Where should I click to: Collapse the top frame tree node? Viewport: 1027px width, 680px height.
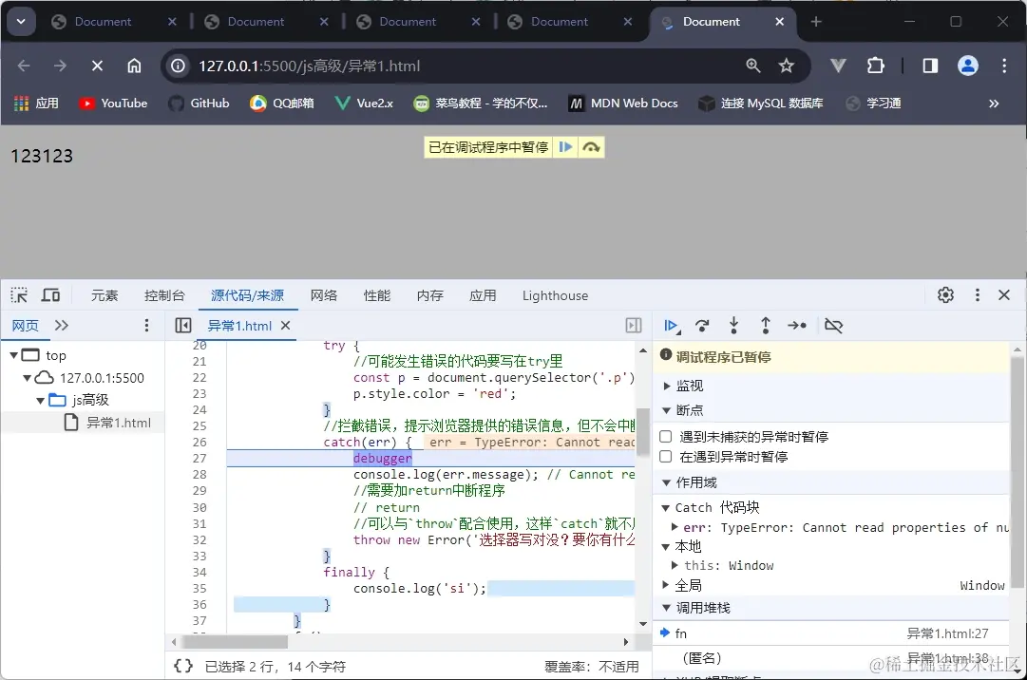pos(13,355)
